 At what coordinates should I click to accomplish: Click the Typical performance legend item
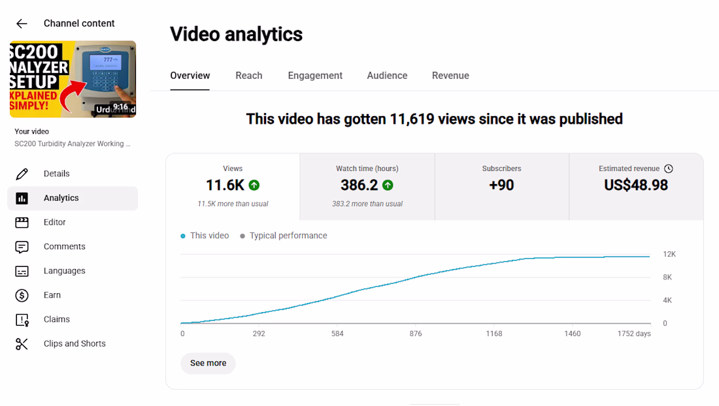pos(284,236)
